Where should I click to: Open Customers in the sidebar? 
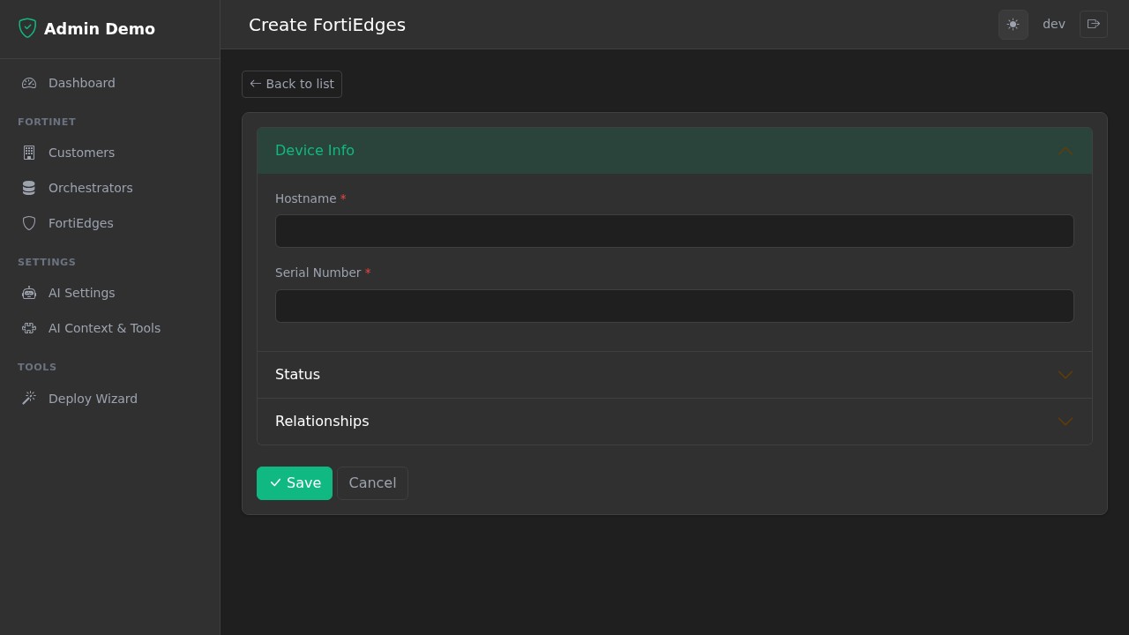point(109,153)
